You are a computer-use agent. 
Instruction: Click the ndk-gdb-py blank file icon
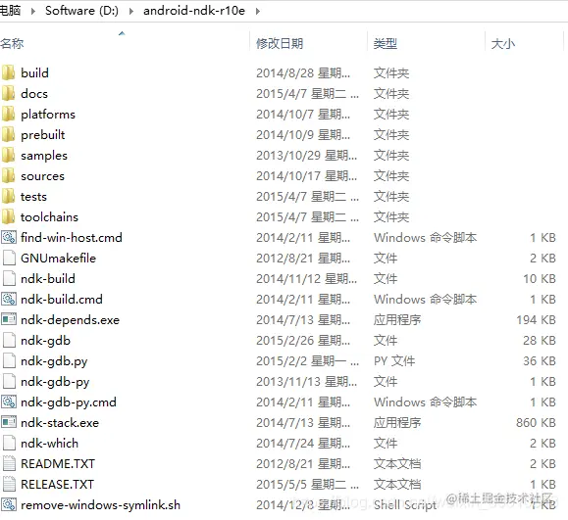9,382
